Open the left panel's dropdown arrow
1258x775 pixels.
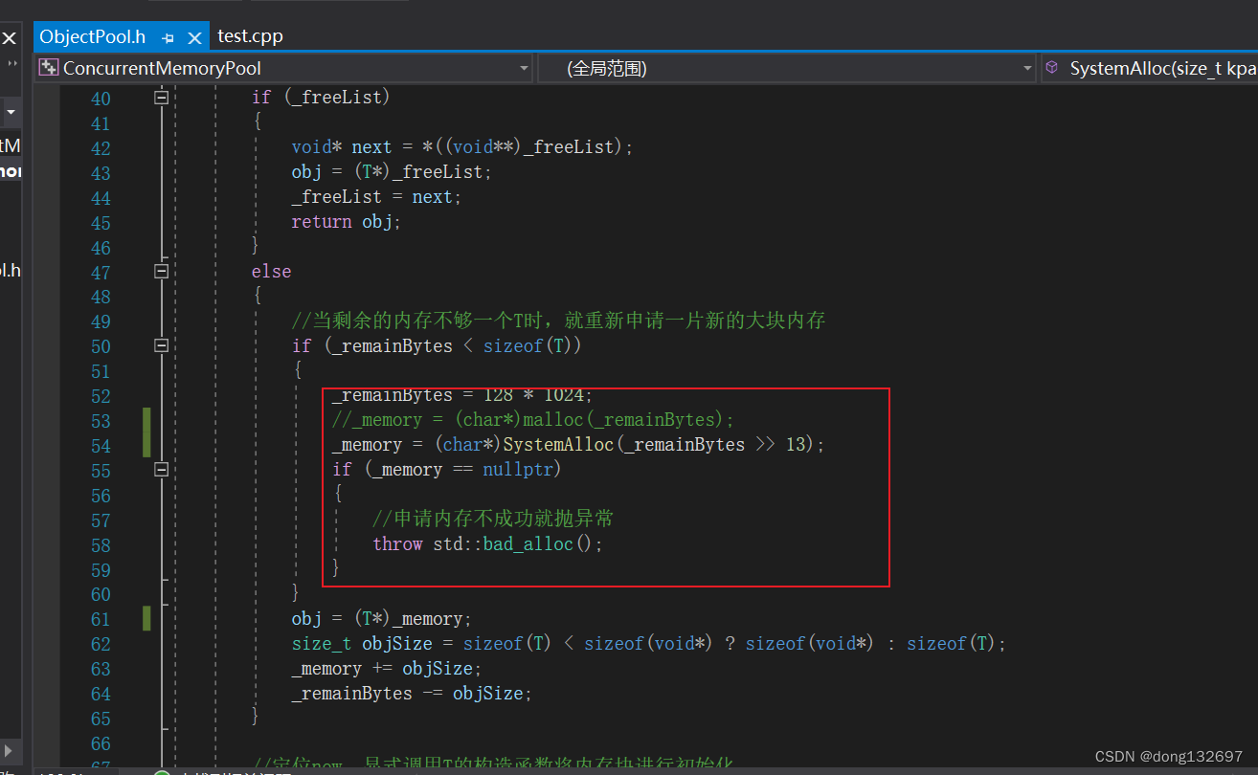click(11, 112)
